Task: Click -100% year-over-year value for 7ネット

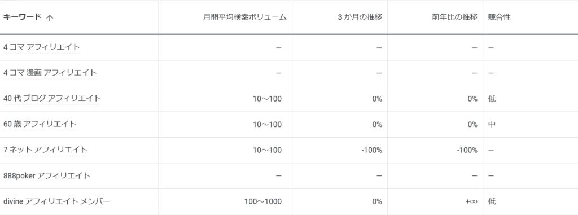Action: pyautogui.click(x=467, y=150)
